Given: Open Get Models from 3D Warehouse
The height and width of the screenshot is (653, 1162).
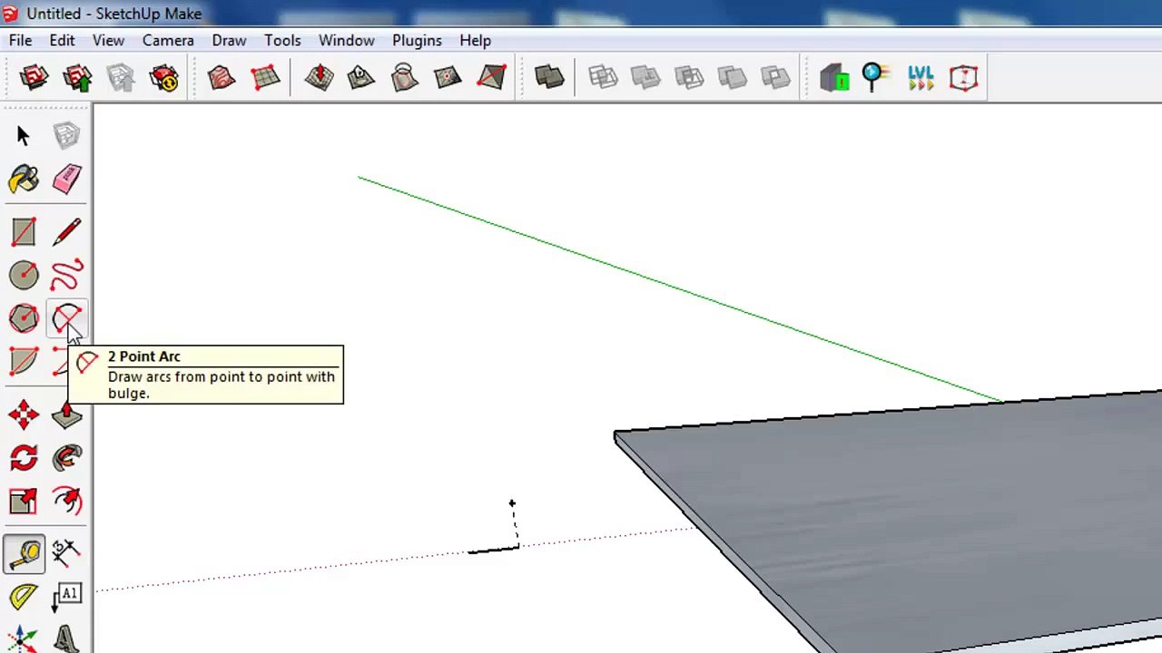Looking at the screenshot, I should (34, 78).
